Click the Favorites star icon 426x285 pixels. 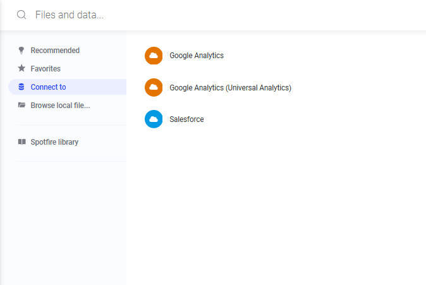click(21, 68)
